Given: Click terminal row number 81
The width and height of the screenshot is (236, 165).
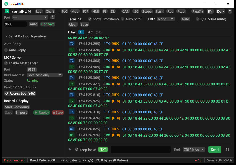Looking at the screenshot, I should click(72, 135).
